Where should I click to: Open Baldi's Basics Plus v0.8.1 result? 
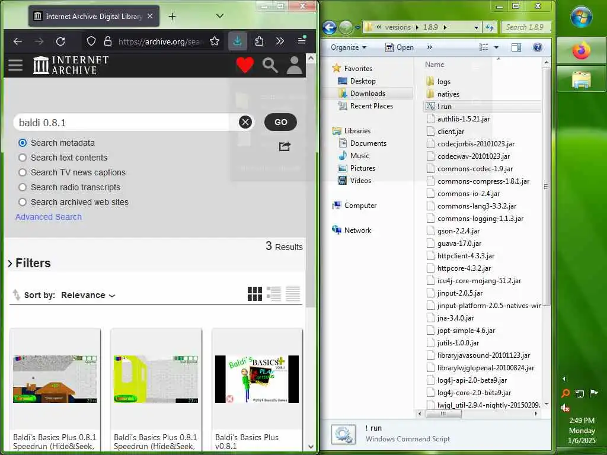point(247,441)
